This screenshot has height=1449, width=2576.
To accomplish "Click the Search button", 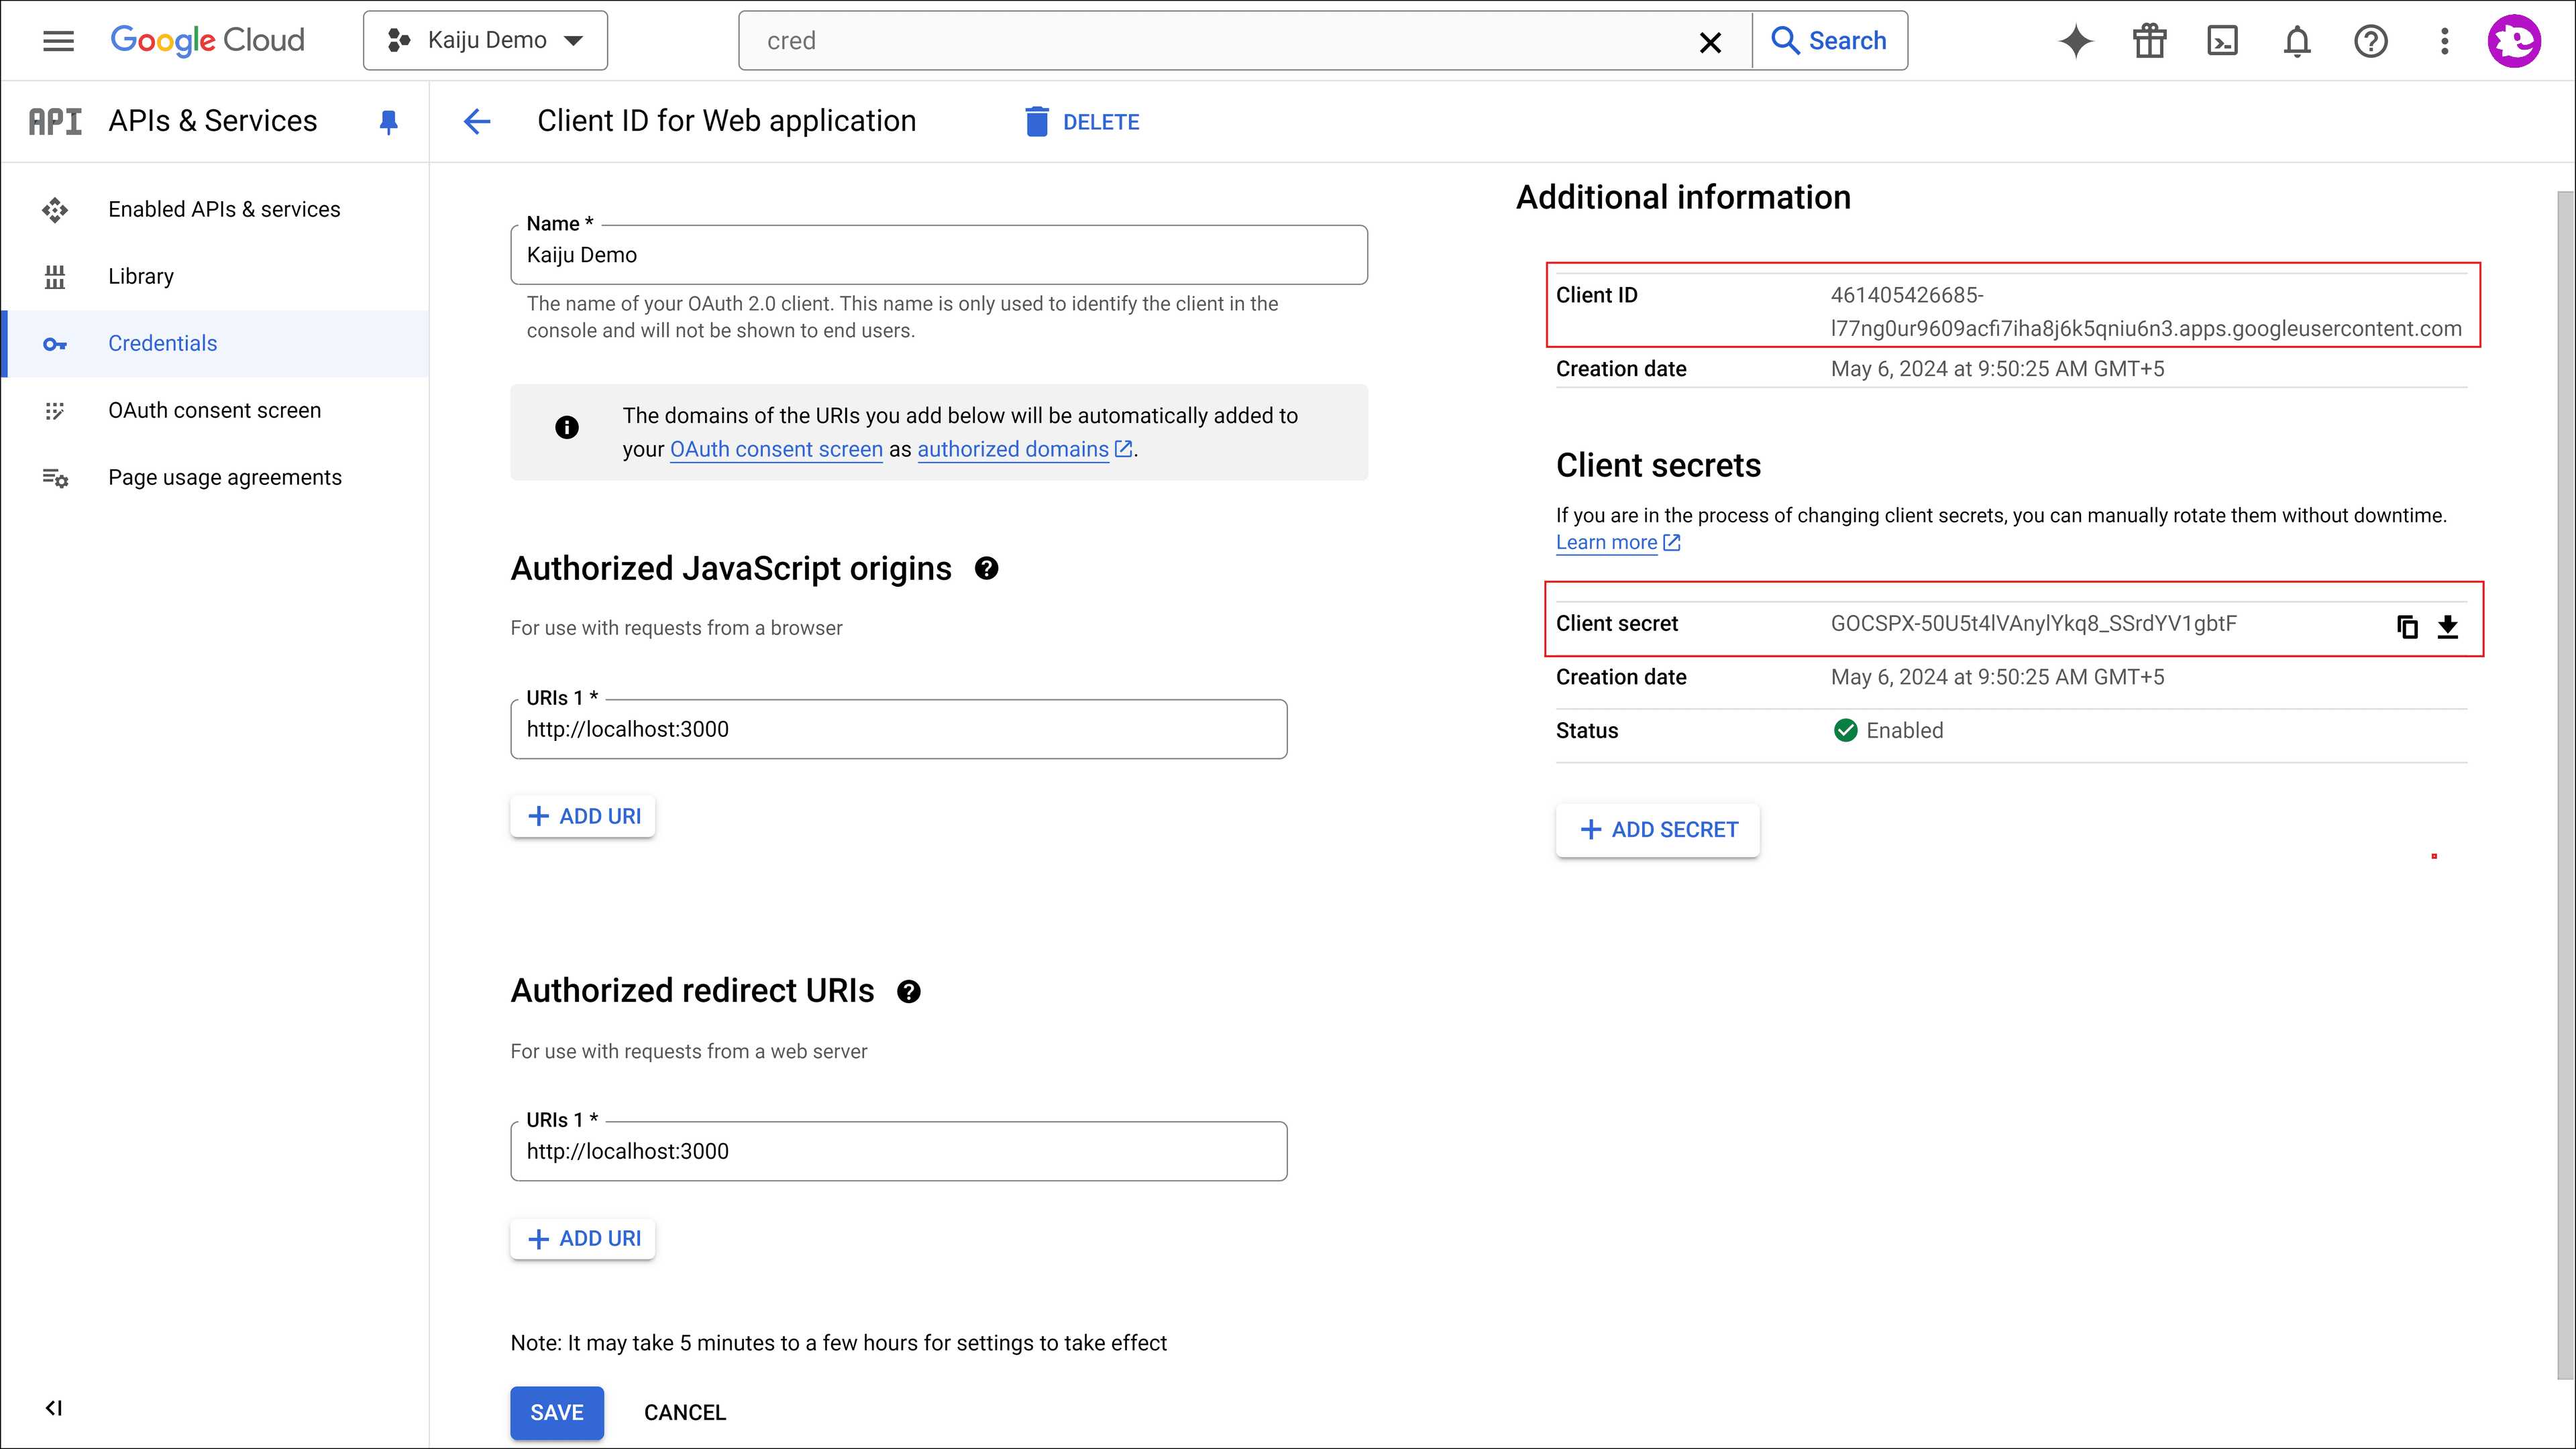I will click(1829, 41).
